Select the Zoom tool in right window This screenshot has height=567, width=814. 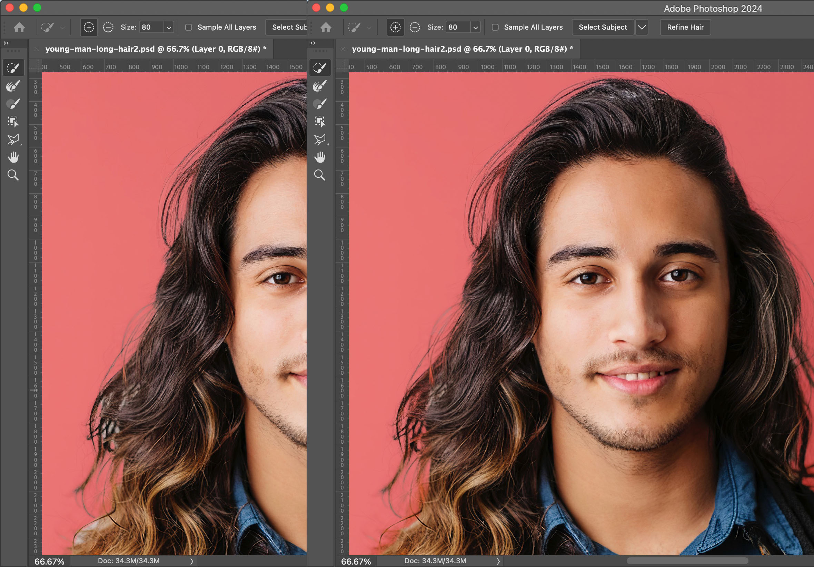(320, 175)
